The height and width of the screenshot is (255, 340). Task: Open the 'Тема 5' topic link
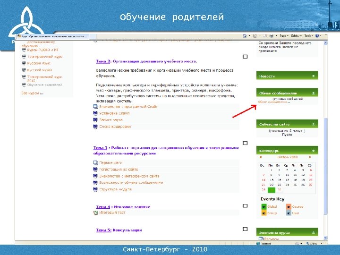[103, 230]
